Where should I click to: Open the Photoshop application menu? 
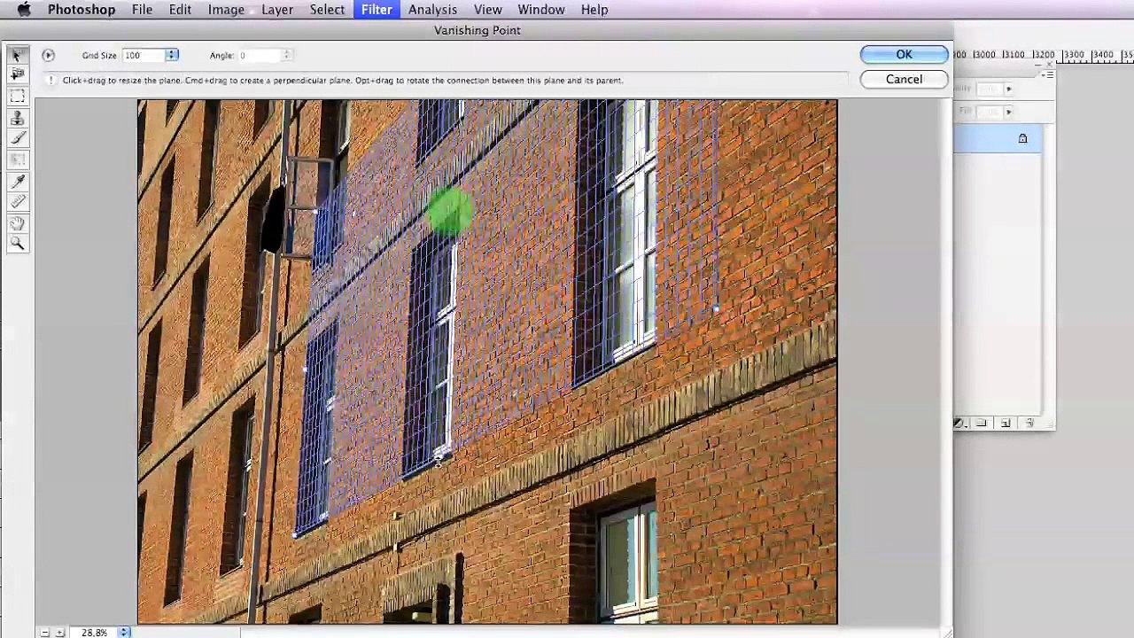(x=82, y=10)
